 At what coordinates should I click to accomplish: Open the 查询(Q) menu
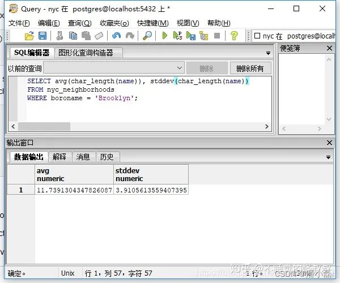[x=79, y=23]
